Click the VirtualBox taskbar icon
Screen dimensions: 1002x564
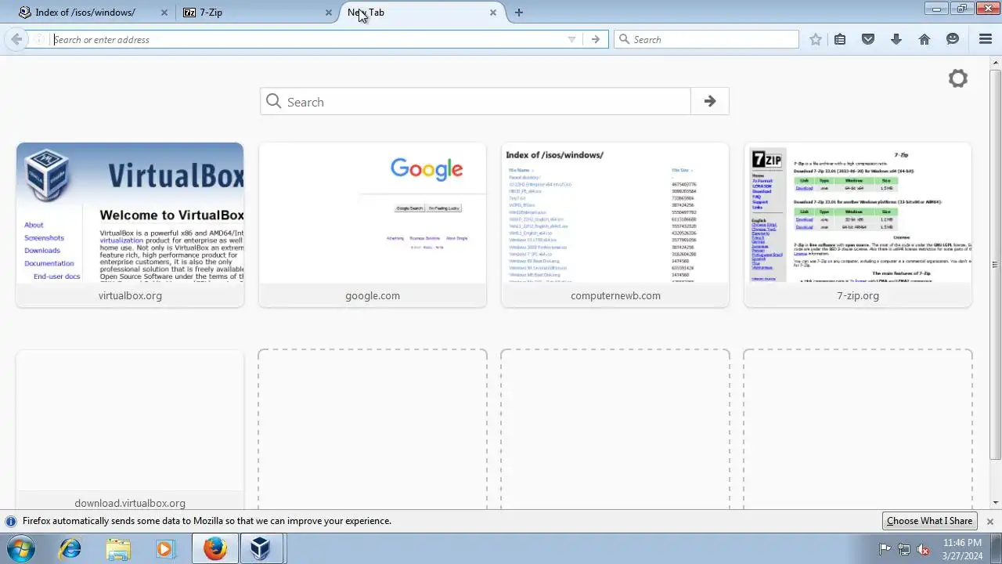261,549
